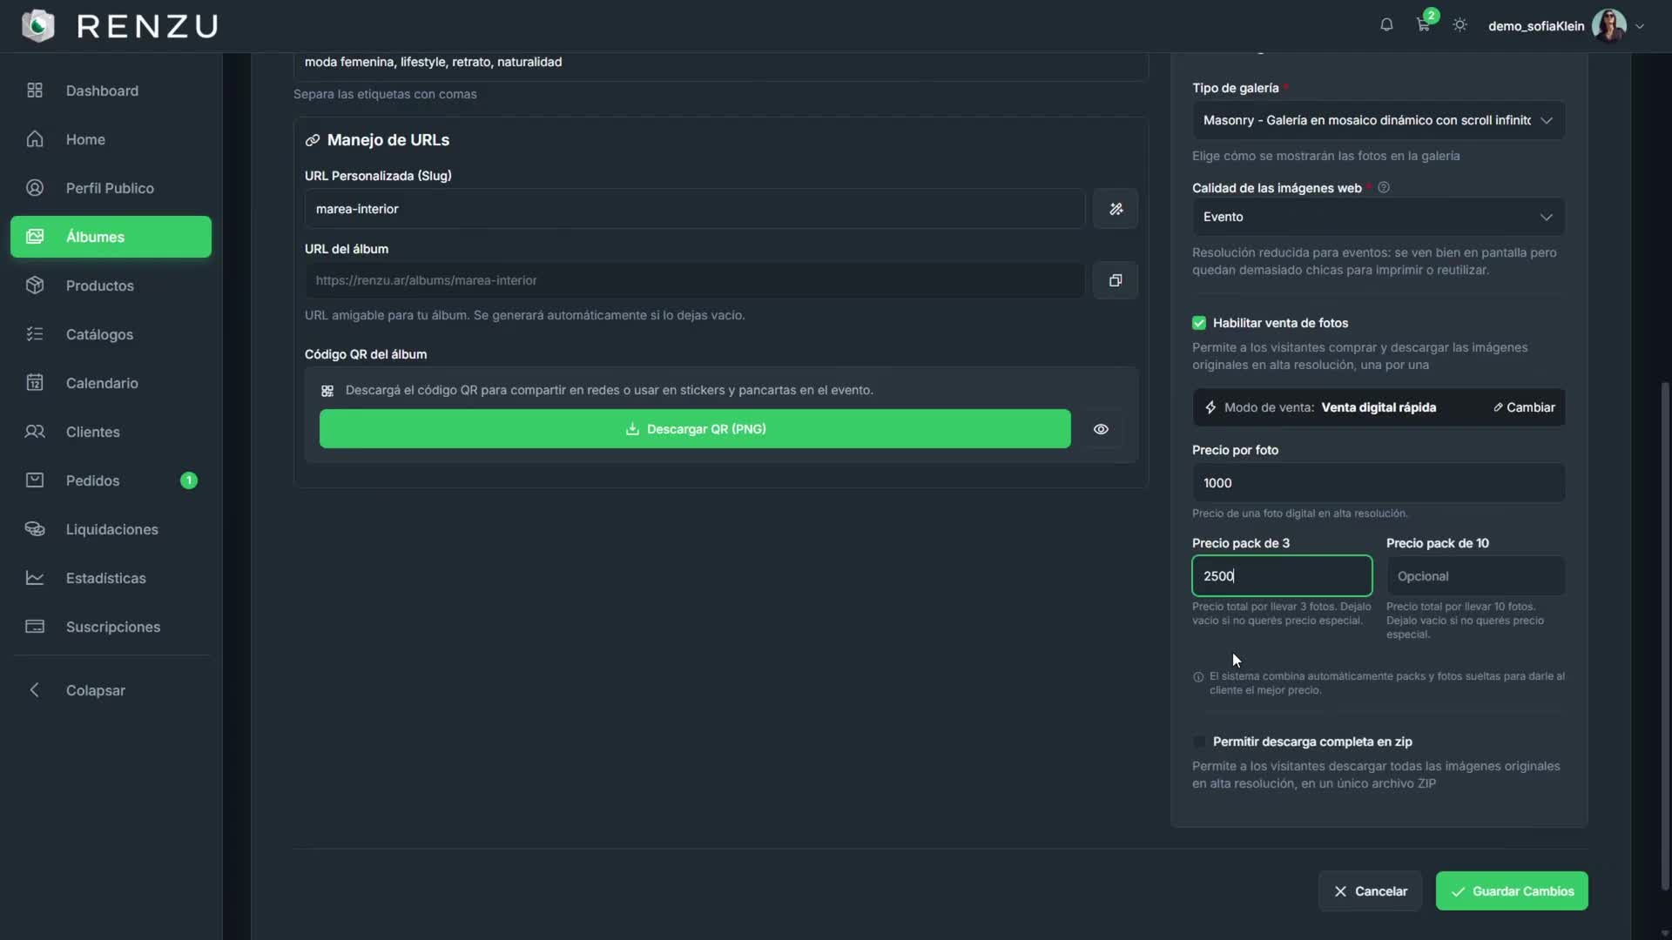Open Perfil Publico section

[x=111, y=188]
